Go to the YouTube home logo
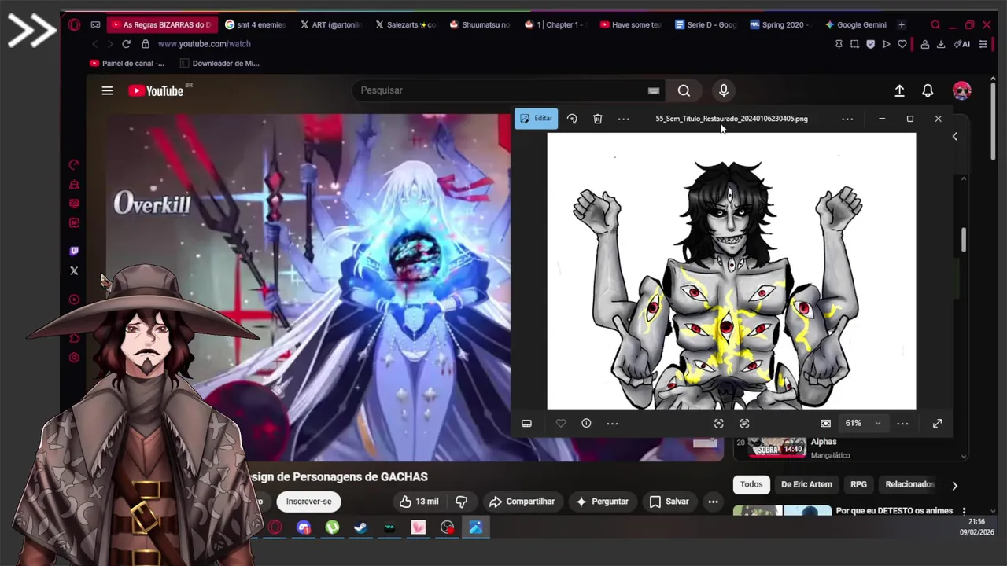The width and height of the screenshot is (1007, 566). (156, 90)
